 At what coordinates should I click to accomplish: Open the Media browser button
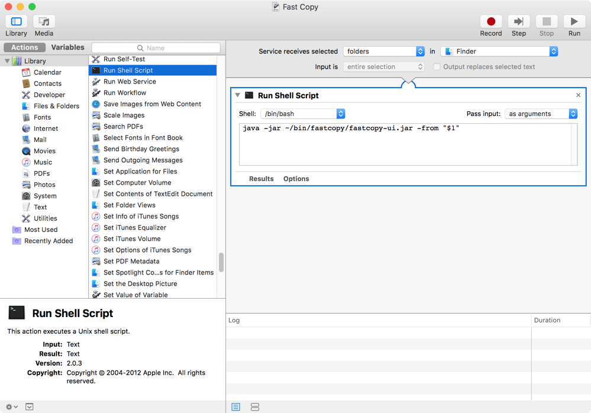tap(44, 21)
